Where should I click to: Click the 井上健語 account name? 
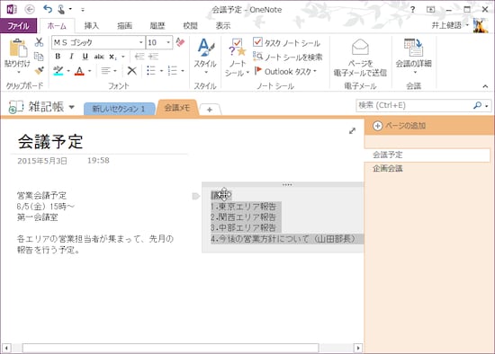coord(446,25)
